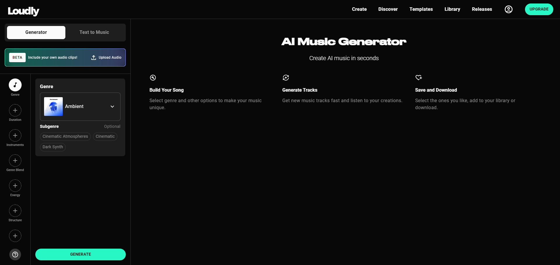Select the Genre music note icon
Viewport: 560px width, 265px height.
coord(15,85)
